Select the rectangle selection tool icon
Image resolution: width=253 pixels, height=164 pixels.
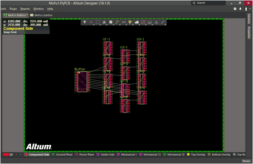coord(98,22)
